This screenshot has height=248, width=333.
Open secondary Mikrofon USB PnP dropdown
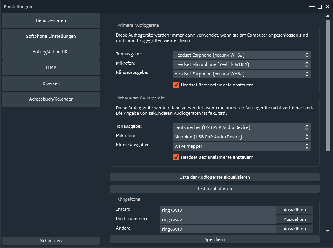click(x=242, y=137)
